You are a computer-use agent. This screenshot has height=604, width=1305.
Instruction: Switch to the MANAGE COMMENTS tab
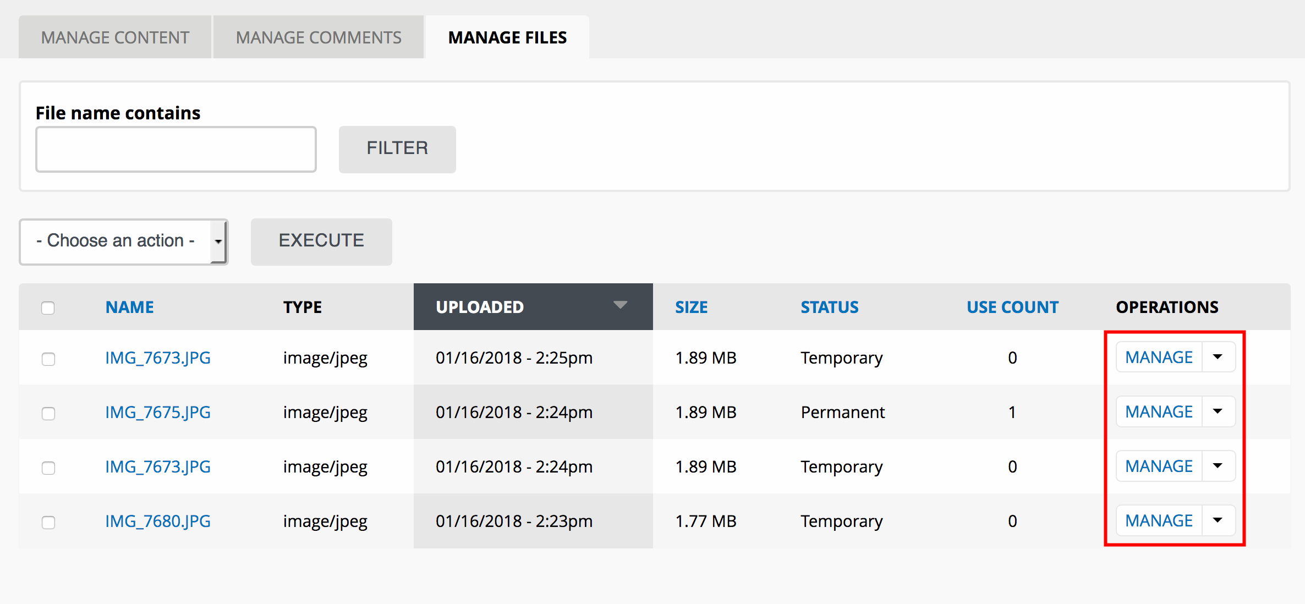coord(318,36)
